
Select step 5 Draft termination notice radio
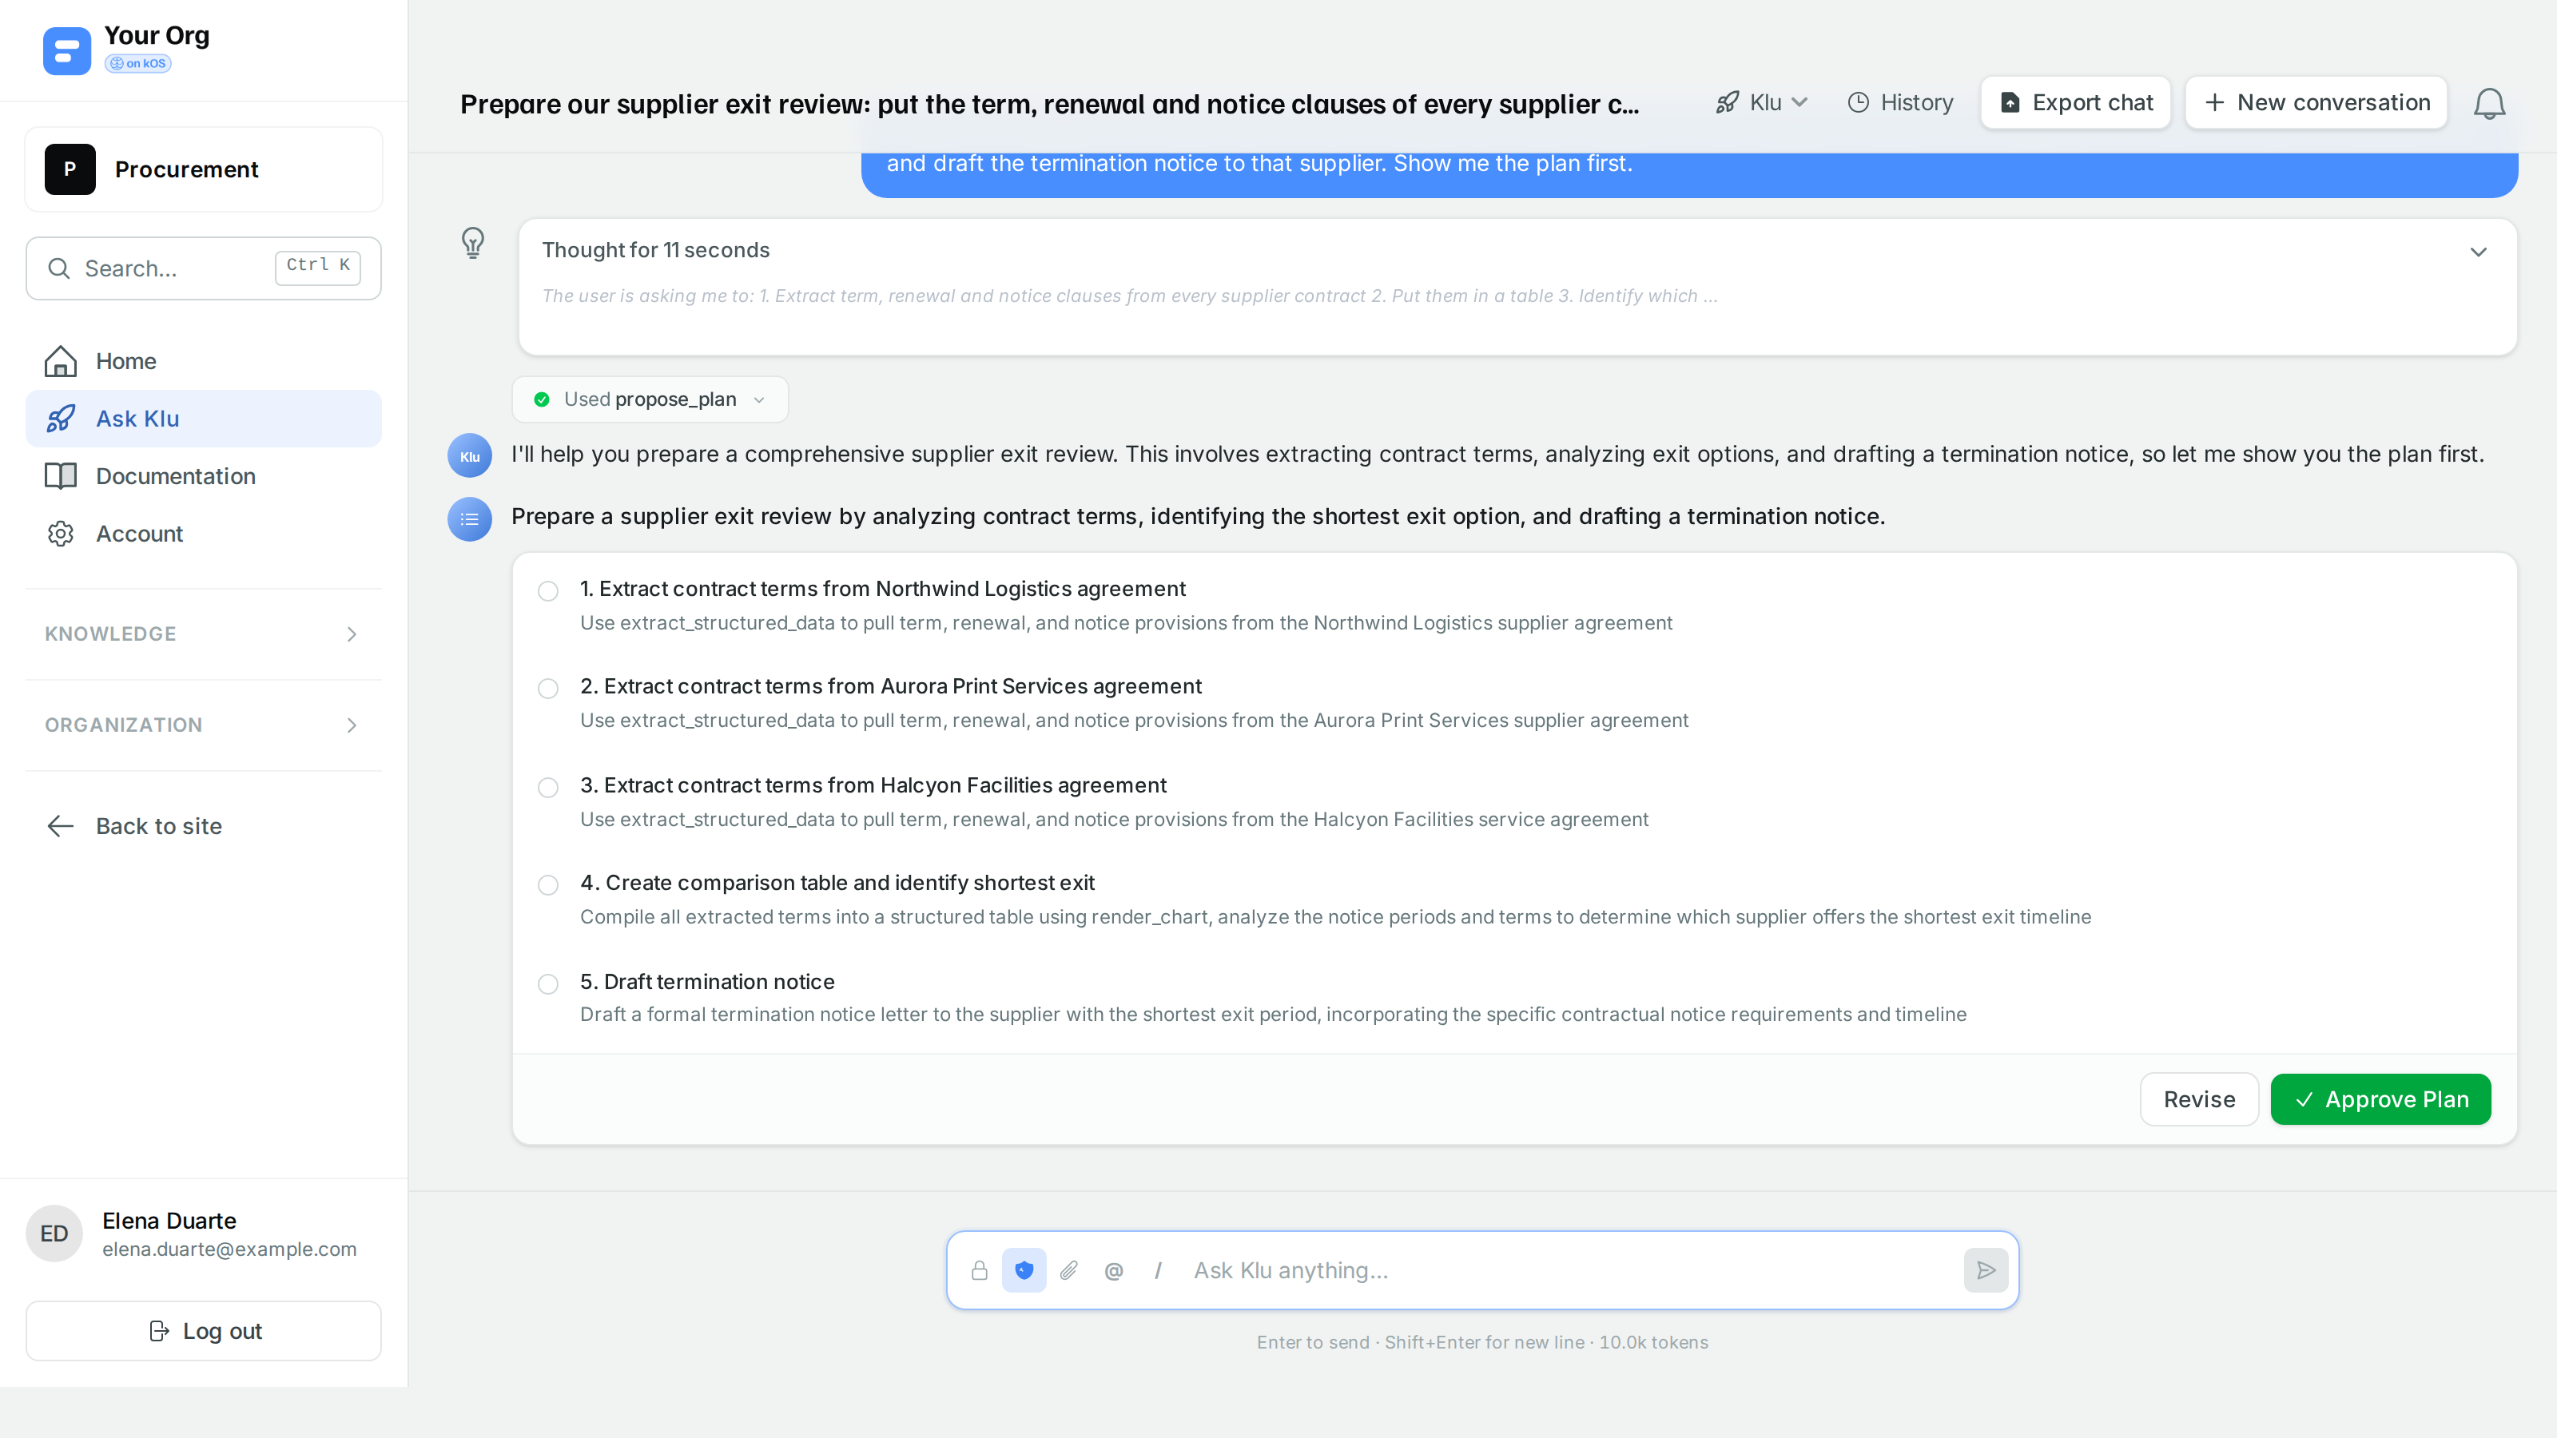pyautogui.click(x=548, y=984)
